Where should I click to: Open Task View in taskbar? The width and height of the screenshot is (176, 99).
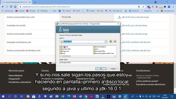pyautogui.click(x=21, y=97)
